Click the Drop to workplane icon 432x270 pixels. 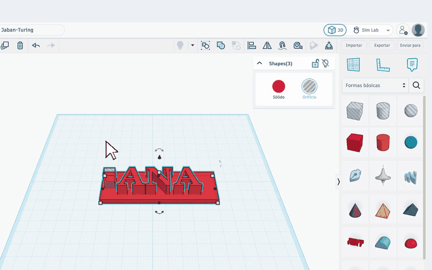[329, 46]
